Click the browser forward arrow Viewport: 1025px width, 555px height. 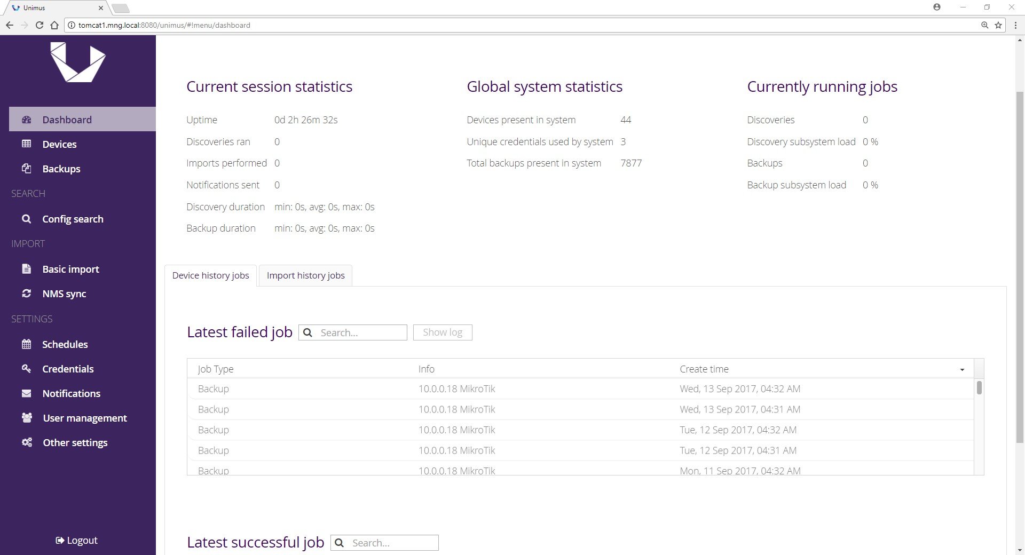(25, 25)
